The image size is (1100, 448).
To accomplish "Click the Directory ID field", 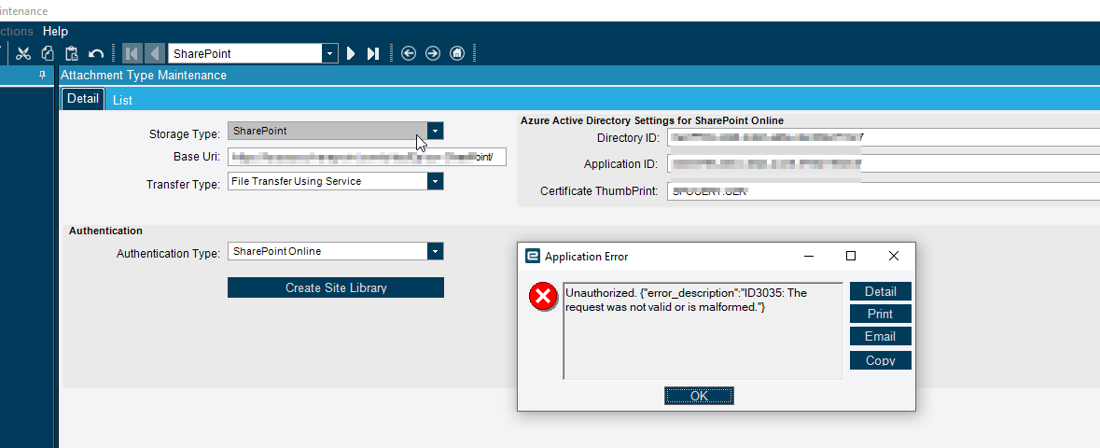I will pyautogui.click(x=884, y=137).
